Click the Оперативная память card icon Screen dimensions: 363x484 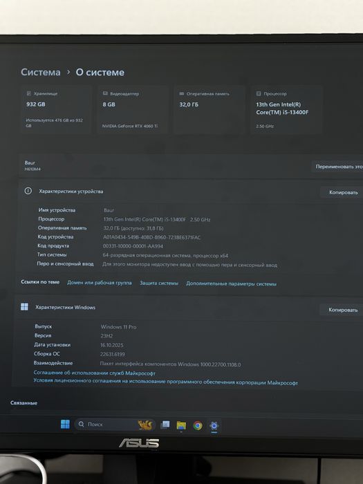[x=182, y=93]
